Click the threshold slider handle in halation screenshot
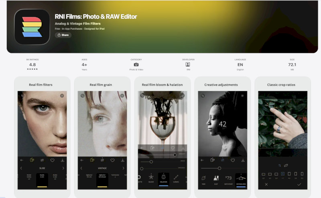Image resolution: width=321 pixels, height=198 pixels. tap(142, 169)
